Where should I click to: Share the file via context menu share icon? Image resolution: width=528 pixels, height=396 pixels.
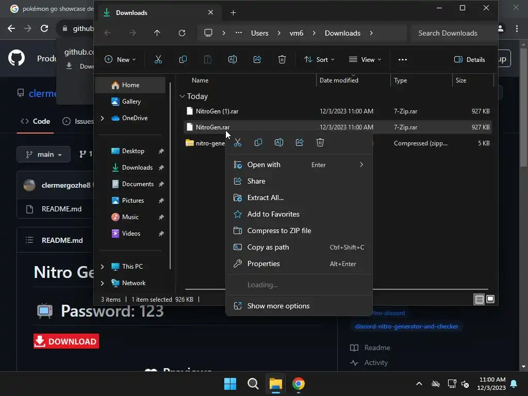point(300,142)
